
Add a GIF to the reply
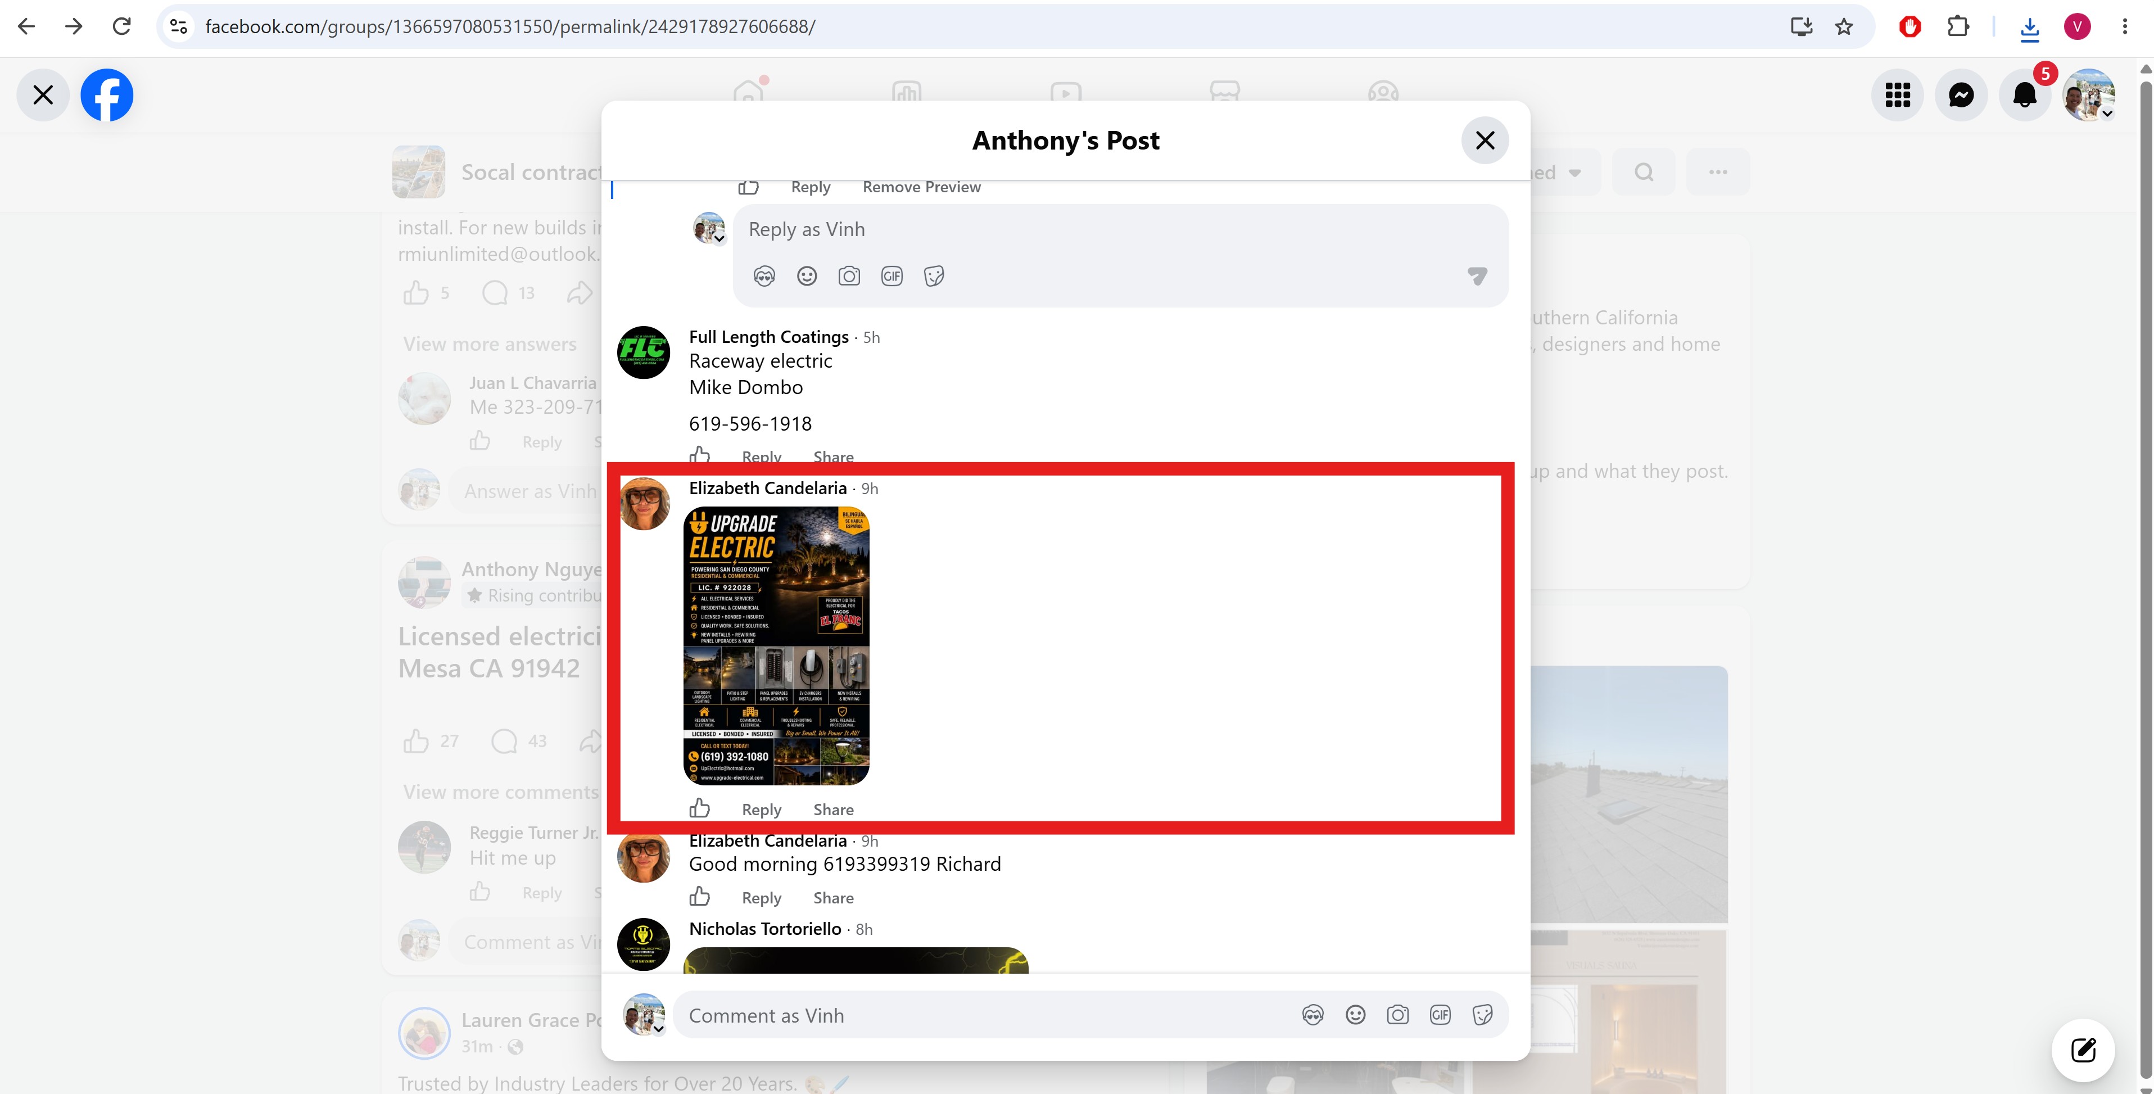[892, 276]
